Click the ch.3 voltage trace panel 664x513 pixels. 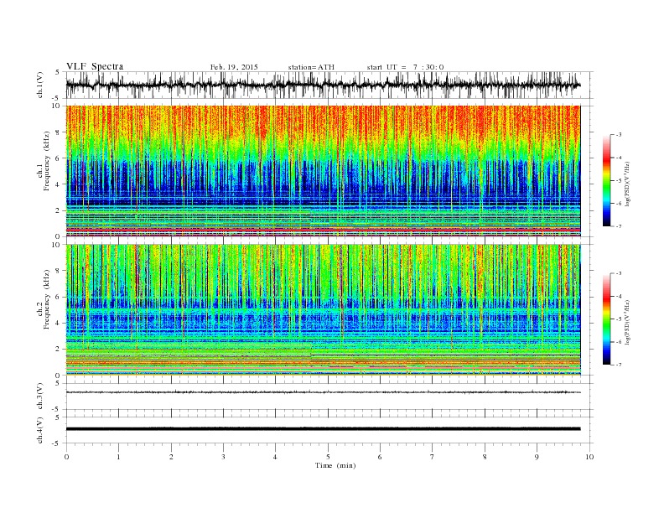point(329,396)
